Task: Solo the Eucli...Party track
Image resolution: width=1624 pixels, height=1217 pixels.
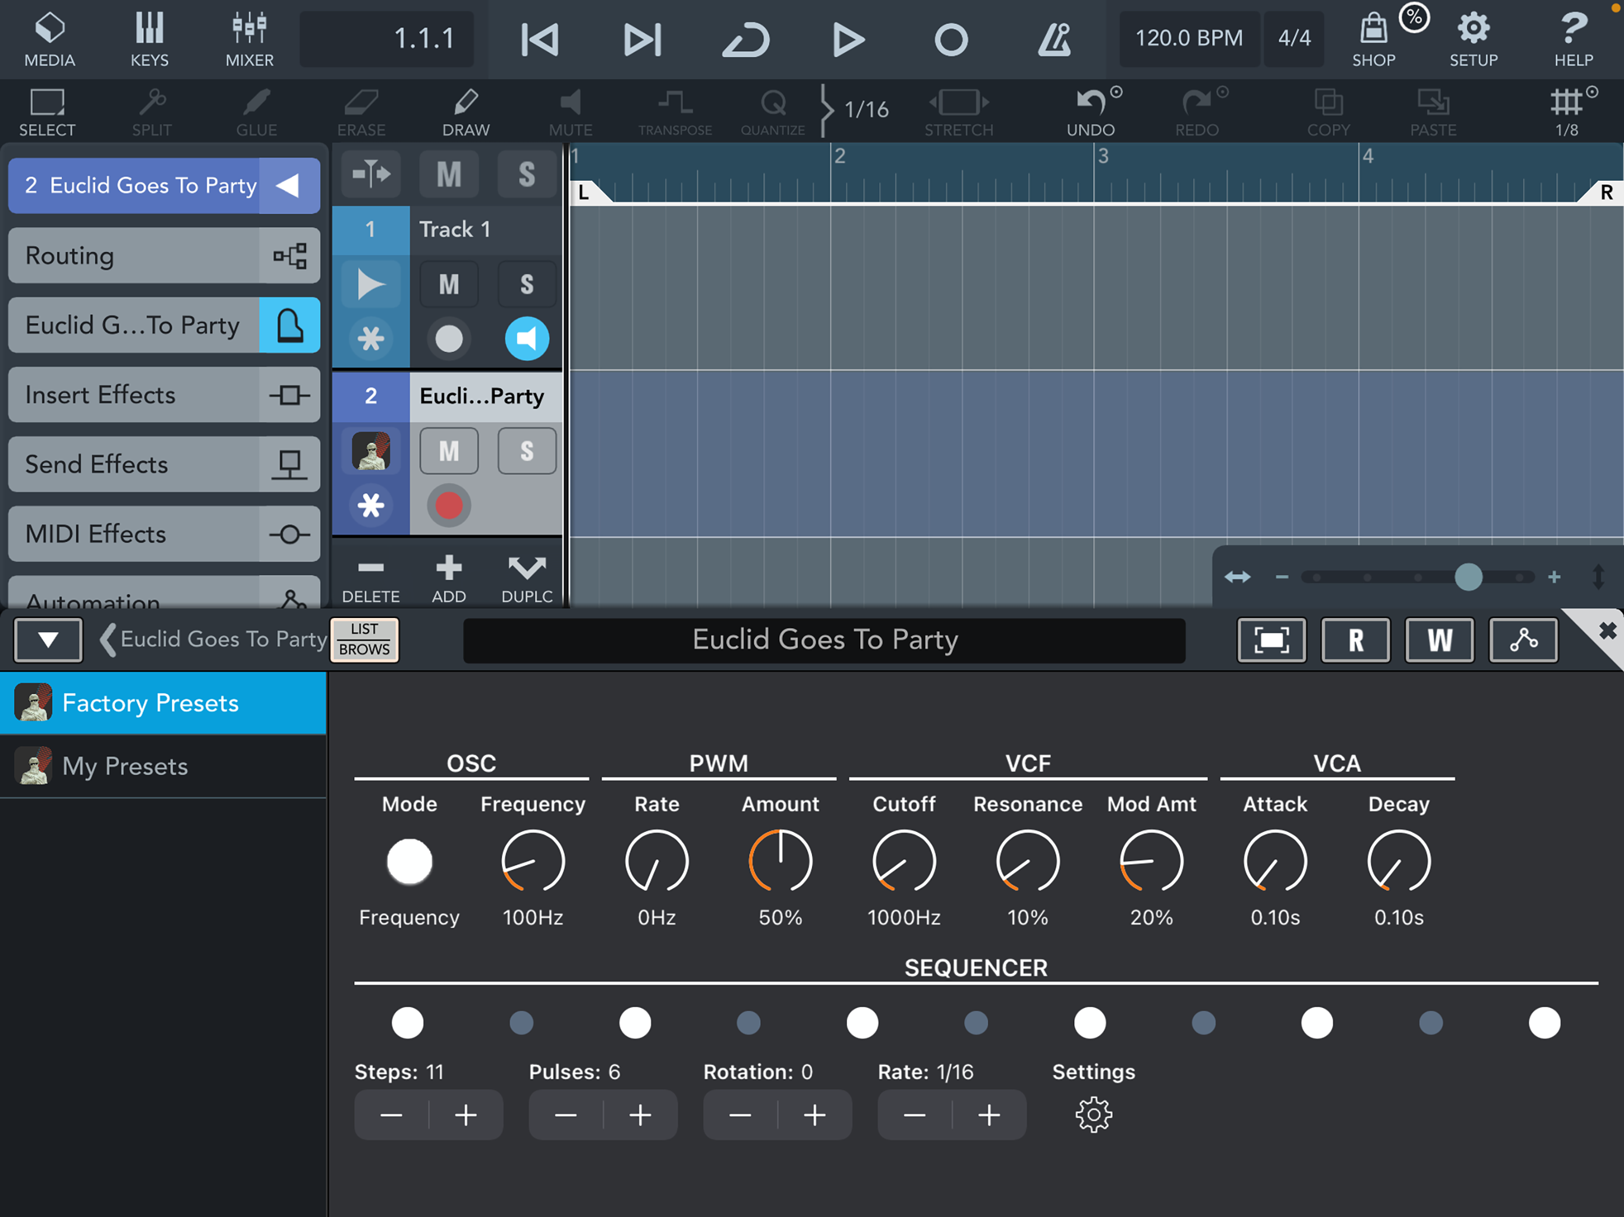Action: [527, 450]
